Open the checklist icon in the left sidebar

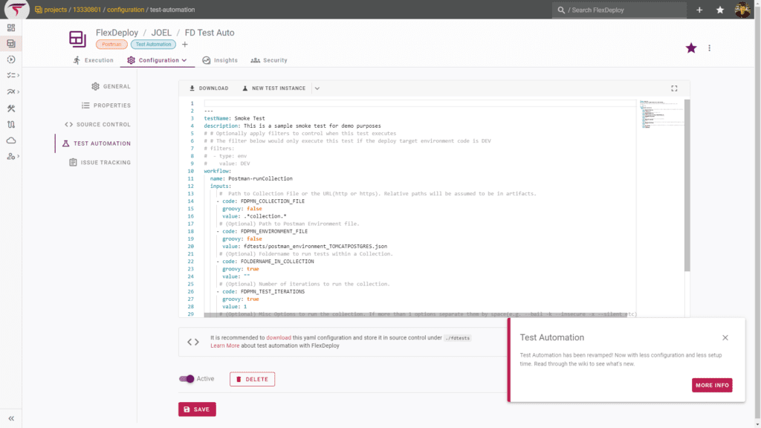tap(11, 76)
